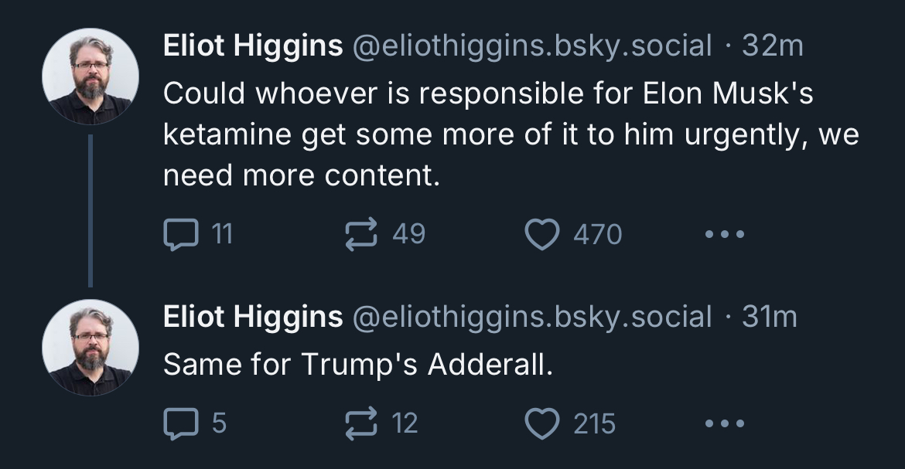The width and height of the screenshot is (905, 469).
Task: Click the Eliot Higgins name above the ketamine post
Action: click(253, 46)
